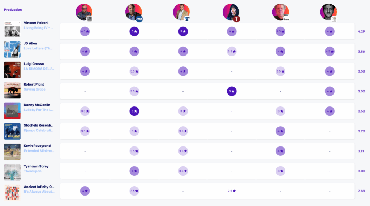Open the Tyshawn Sorey album thumbnail
This screenshot has height=206, width=370.
point(12,172)
